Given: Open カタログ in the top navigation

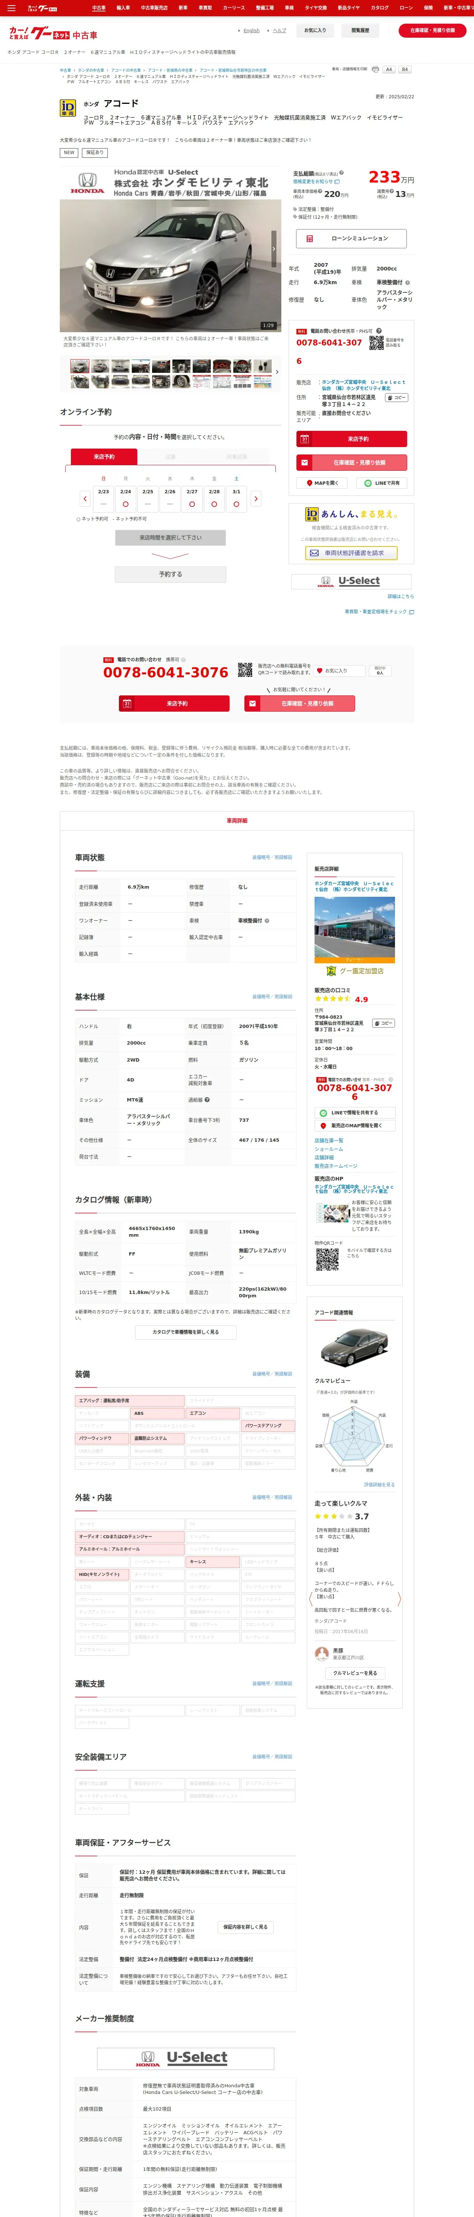Looking at the screenshot, I should click(379, 8).
